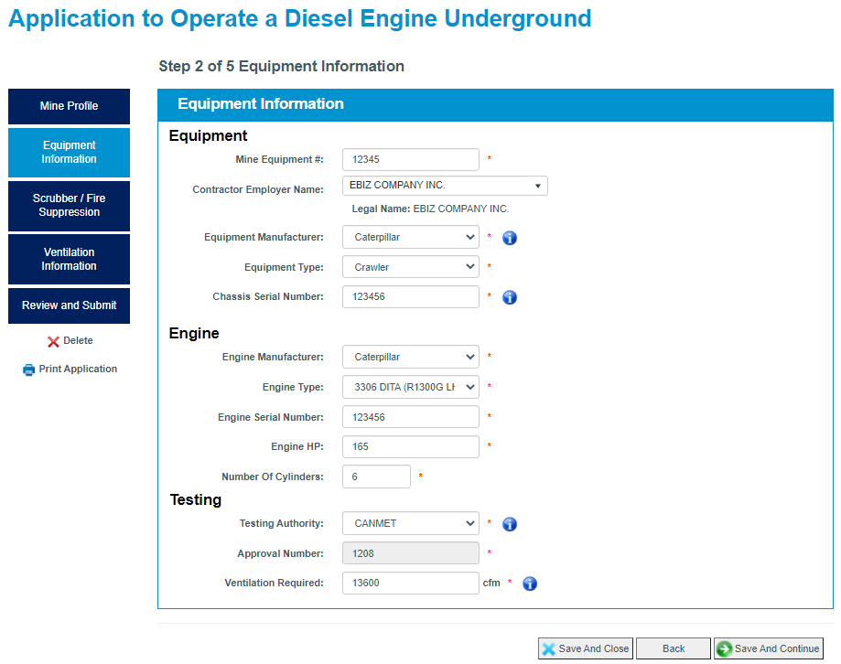Click inside the Engine HP field
Image resolution: width=841 pixels, height=664 pixels.
pyautogui.click(x=410, y=446)
